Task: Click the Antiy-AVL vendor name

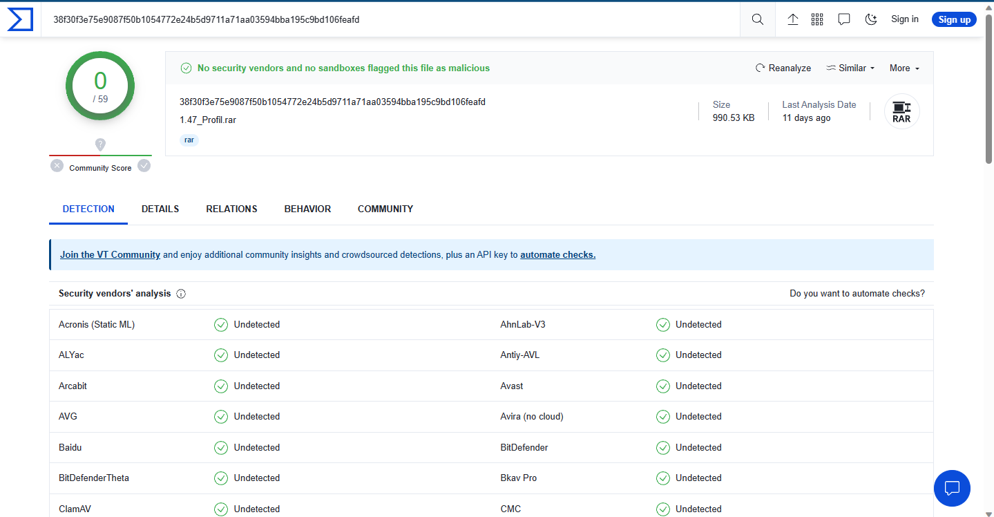Action: click(520, 355)
